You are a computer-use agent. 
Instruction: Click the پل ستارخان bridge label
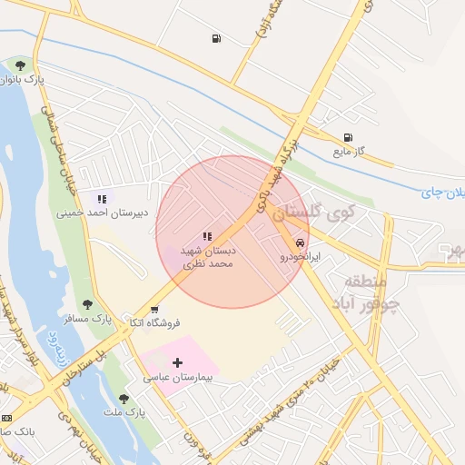click(84, 368)
